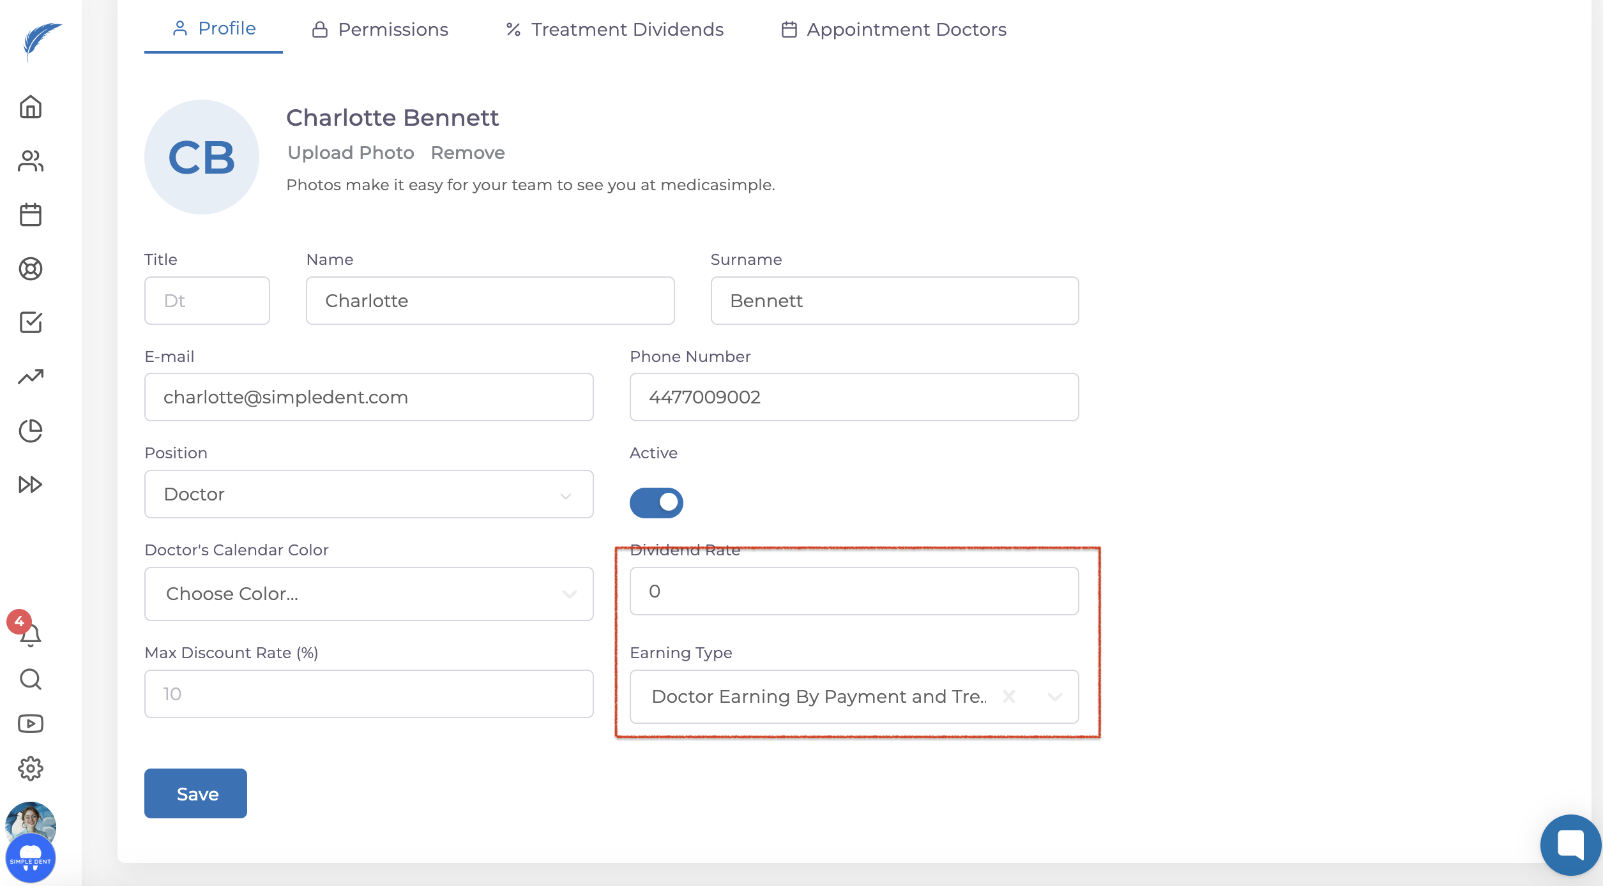The image size is (1603, 886).
Task: Expand the Position dropdown
Action: coord(368,495)
